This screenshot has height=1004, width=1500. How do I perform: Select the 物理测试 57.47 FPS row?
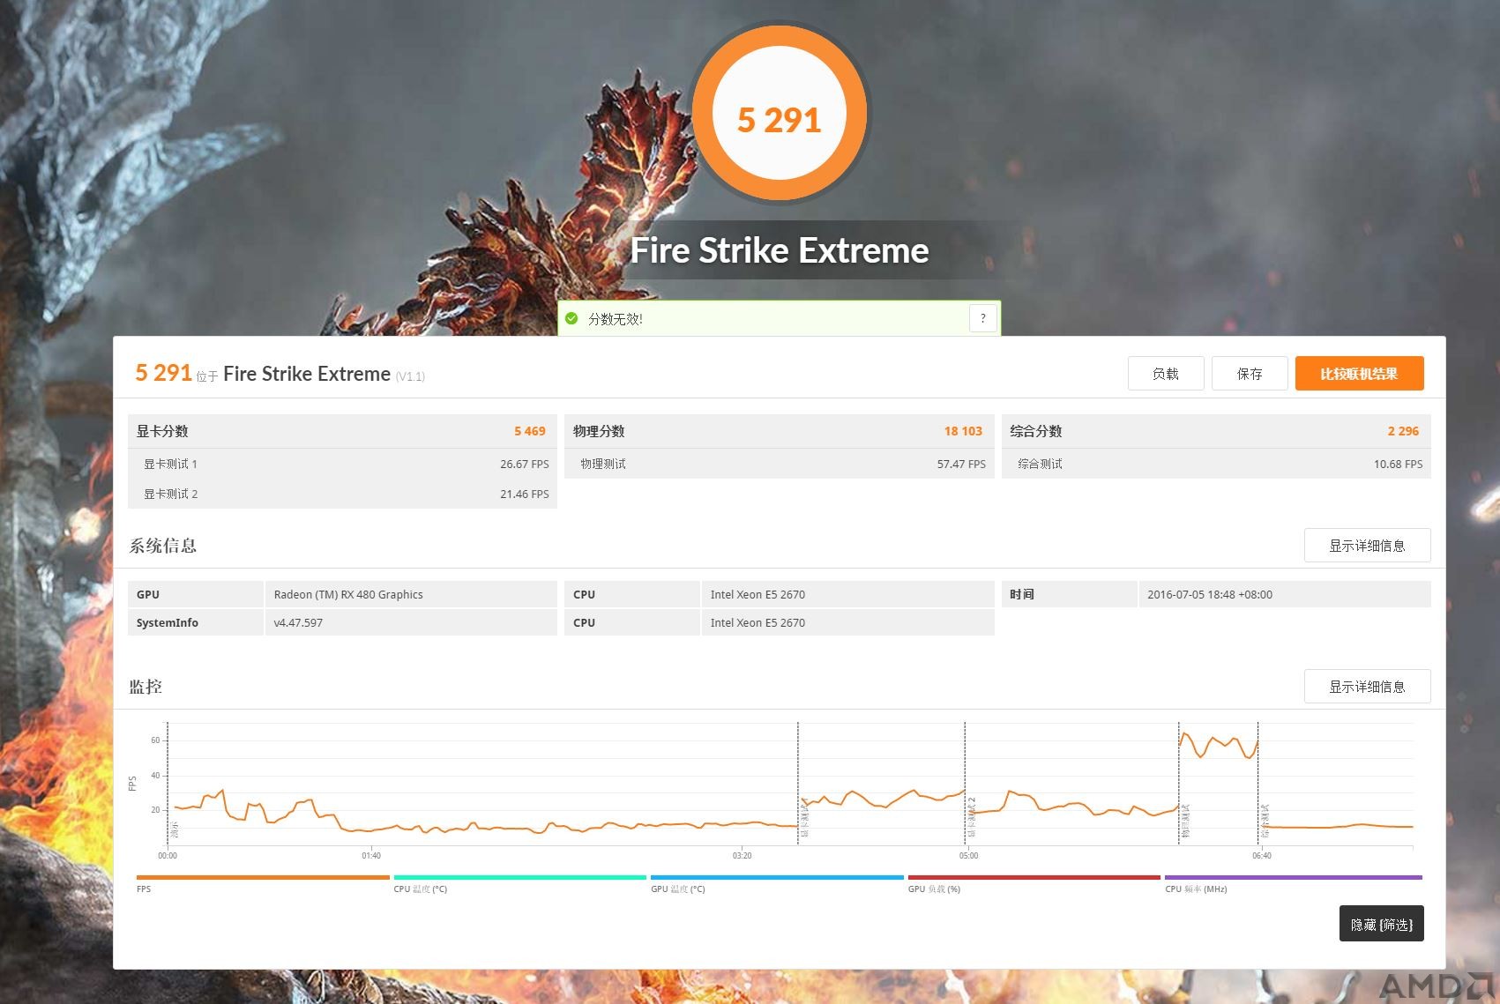(779, 464)
